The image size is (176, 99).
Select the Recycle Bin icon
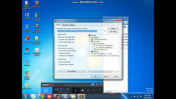coord(27,28)
